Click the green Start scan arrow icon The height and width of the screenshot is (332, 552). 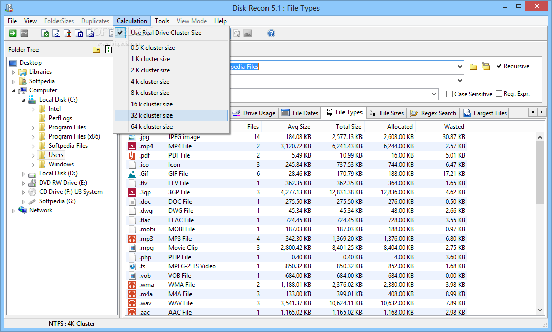tap(13, 33)
